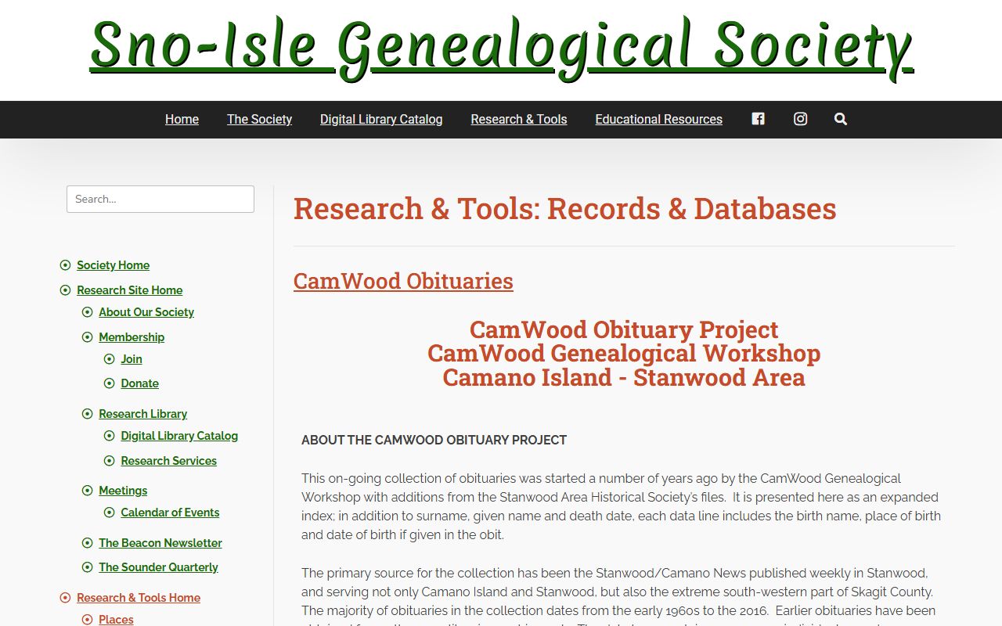Open Digital Library Catalog in top navigation
Image resolution: width=1002 pixels, height=626 pixels.
click(381, 119)
